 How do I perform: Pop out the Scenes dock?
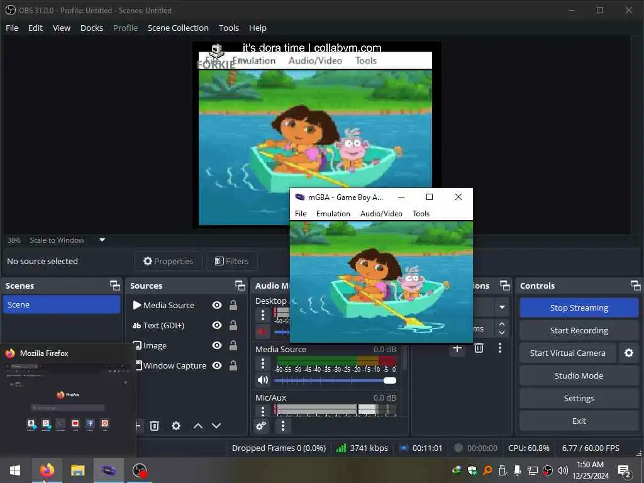(115, 286)
